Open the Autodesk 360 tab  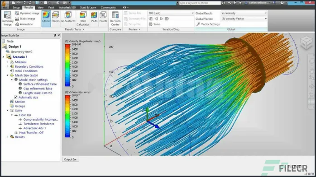(67, 7)
